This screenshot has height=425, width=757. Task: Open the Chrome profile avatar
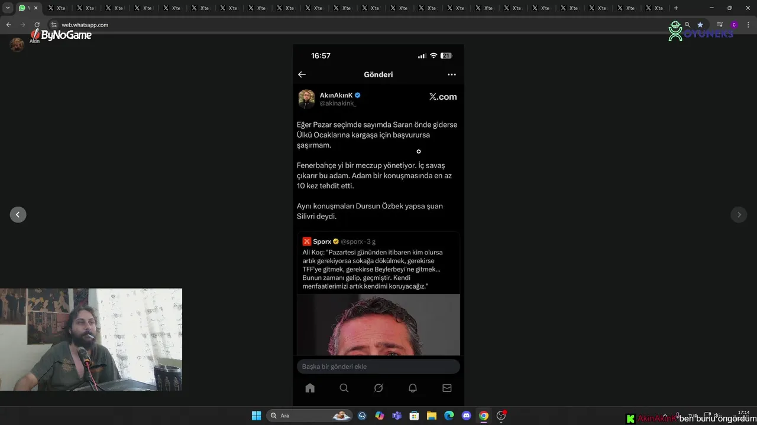point(734,25)
